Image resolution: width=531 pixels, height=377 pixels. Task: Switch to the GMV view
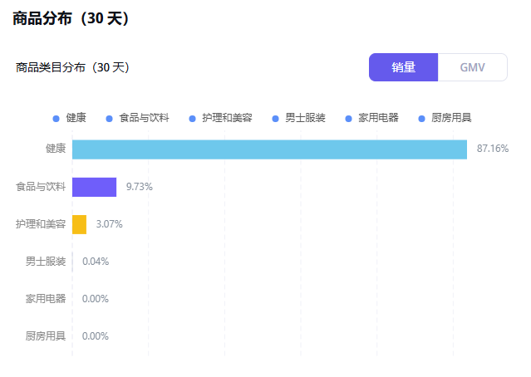pyautogui.click(x=472, y=67)
